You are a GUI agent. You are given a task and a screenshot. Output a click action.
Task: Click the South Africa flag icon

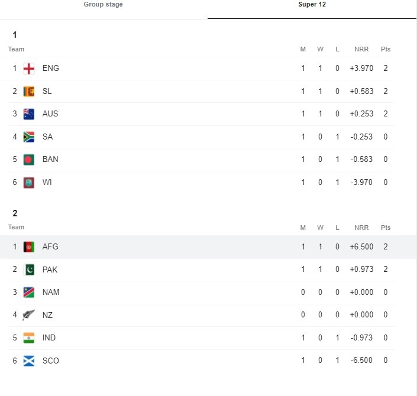tap(29, 137)
